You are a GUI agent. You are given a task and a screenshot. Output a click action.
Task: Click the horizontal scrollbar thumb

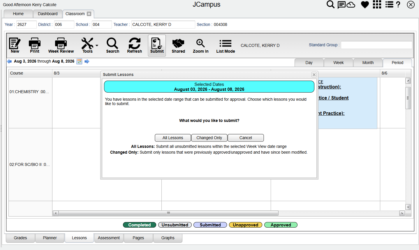[168, 213]
